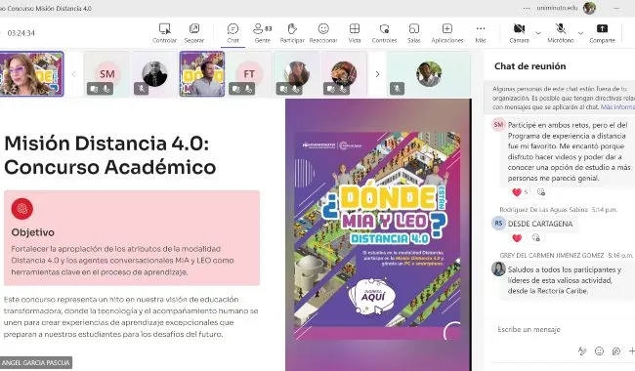Show next participants with right chevron

(x=377, y=74)
